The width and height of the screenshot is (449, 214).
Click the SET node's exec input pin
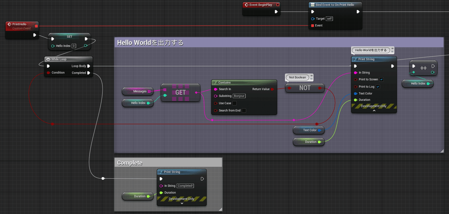[53, 39]
